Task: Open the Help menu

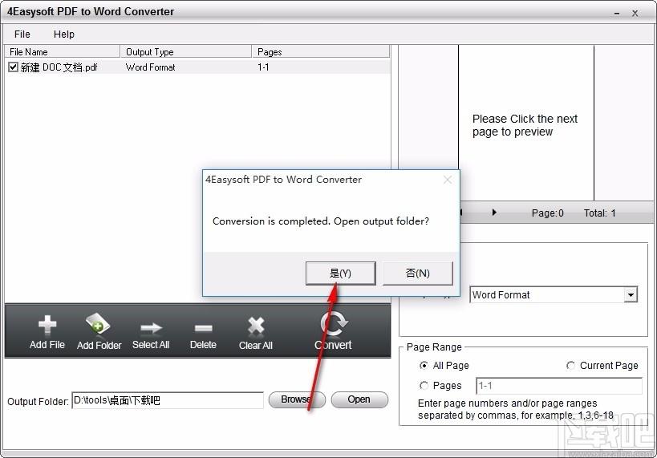Action: 64,34
